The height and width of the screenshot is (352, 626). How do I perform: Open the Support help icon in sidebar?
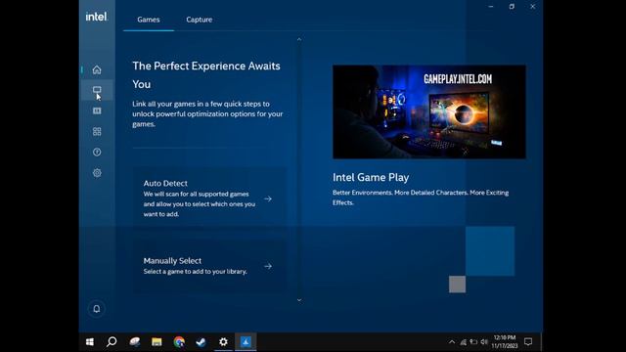(x=97, y=153)
